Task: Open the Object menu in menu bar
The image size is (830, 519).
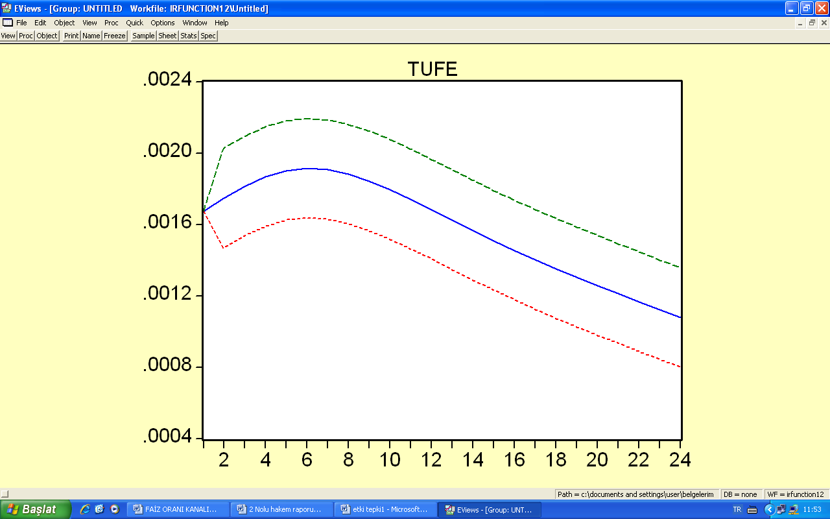Action: pos(64,23)
